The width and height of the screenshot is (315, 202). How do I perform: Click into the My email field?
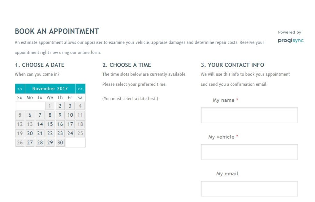coord(249,188)
